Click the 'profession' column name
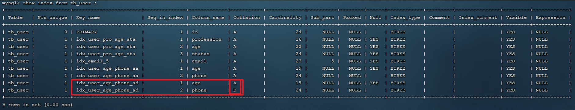 click(207, 39)
